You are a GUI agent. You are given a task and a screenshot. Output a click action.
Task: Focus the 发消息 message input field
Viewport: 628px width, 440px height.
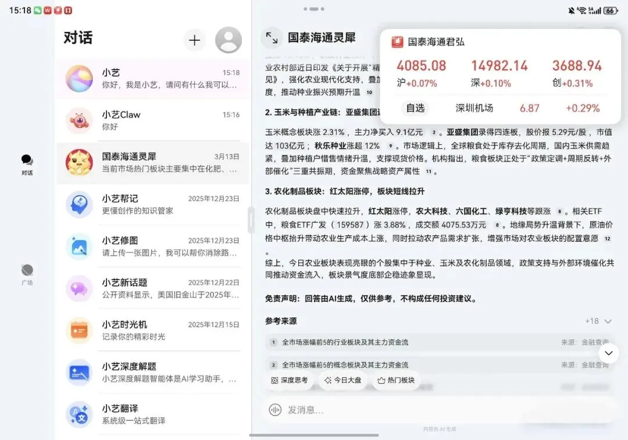click(x=439, y=410)
